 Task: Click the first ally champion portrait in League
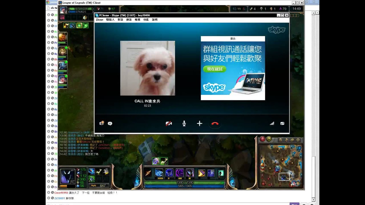pos(62,37)
